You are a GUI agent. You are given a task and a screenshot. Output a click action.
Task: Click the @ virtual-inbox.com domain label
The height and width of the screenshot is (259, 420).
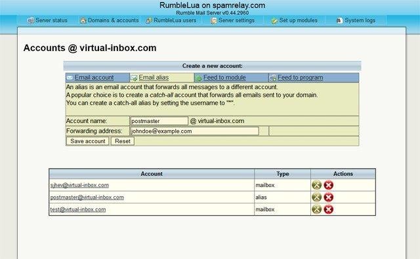217,121
